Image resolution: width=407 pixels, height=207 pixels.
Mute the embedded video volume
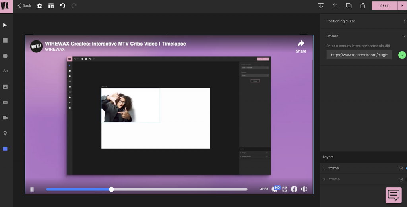tap(304, 189)
